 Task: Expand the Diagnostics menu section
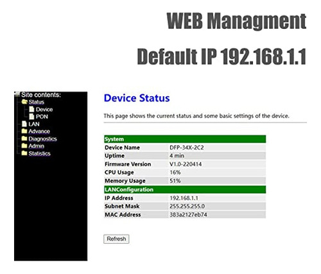tap(42, 139)
